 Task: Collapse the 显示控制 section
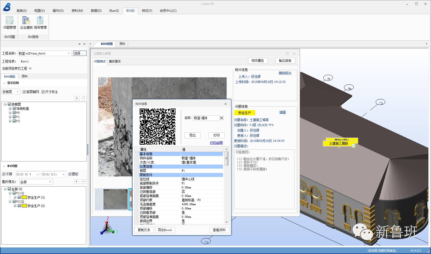pyautogui.click(x=4, y=83)
